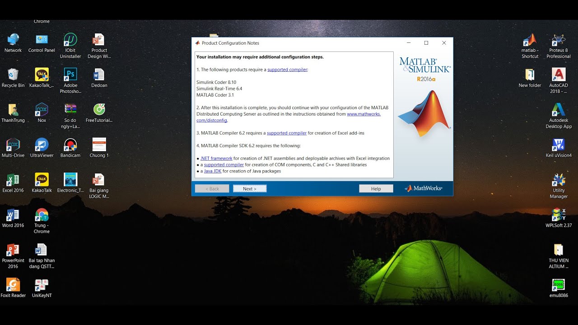
Task: Open the www.mathworks.com/distconfig link
Action: click(x=364, y=114)
